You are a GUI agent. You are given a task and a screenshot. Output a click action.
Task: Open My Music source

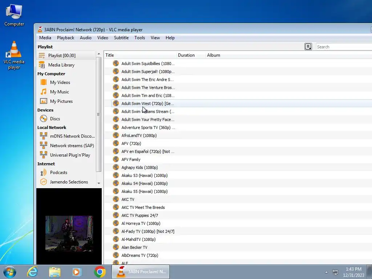pos(59,92)
